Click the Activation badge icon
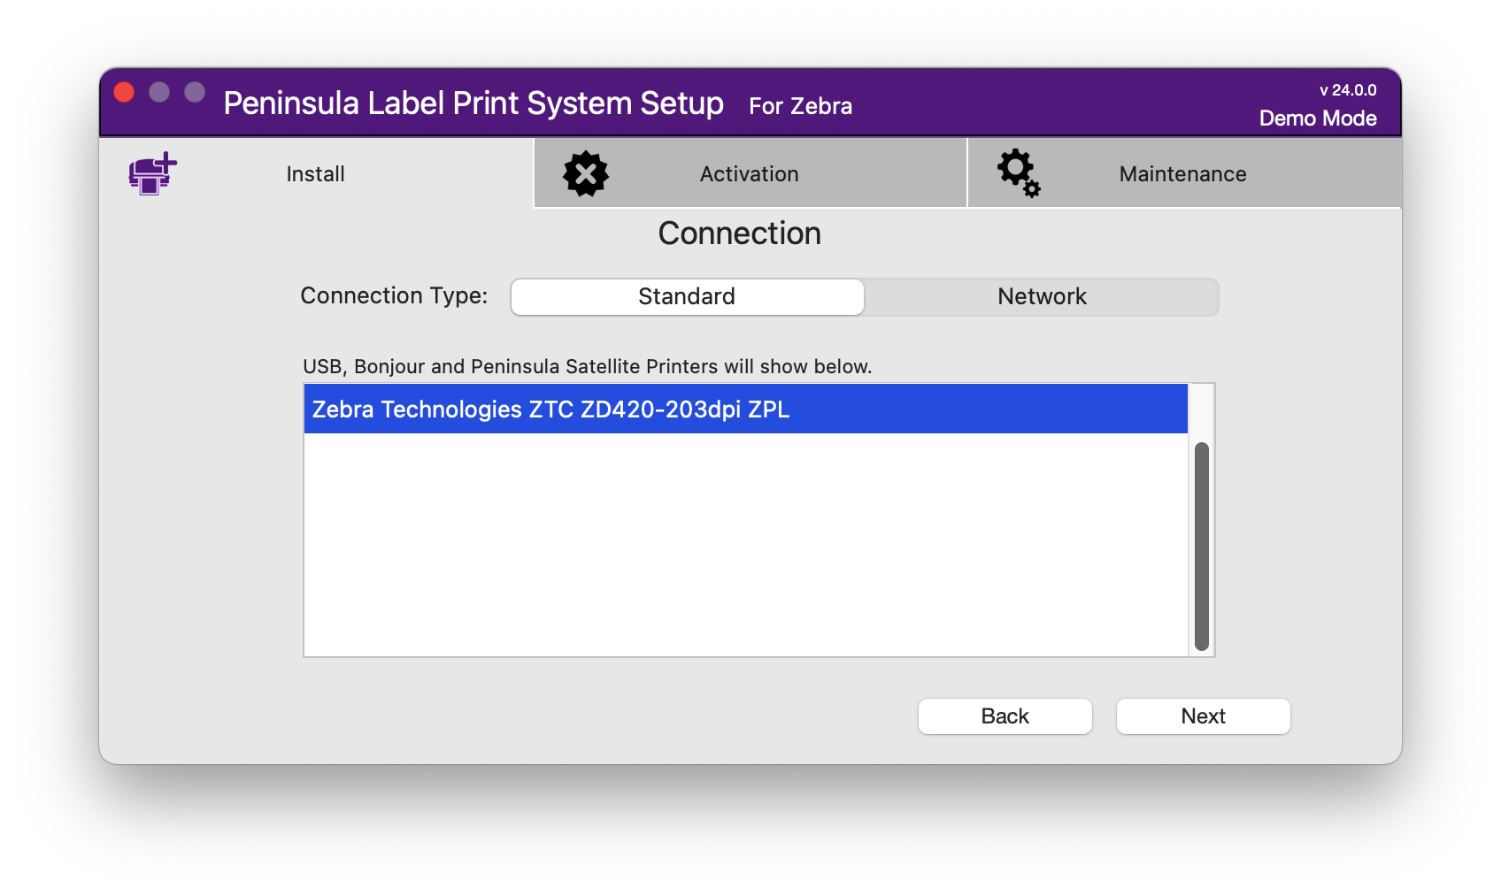The height and width of the screenshot is (895, 1501). pyautogui.click(x=586, y=174)
